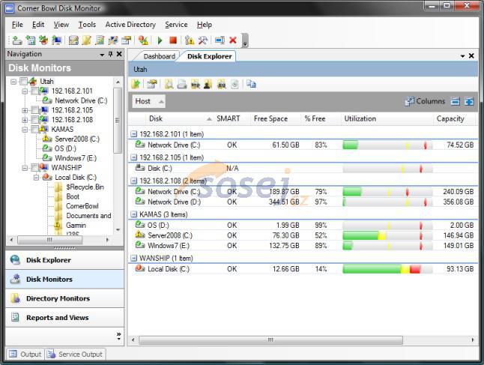Click Local Disk (C:) utilization bar
This screenshot has width=484, height=365.
coord(387,269)
